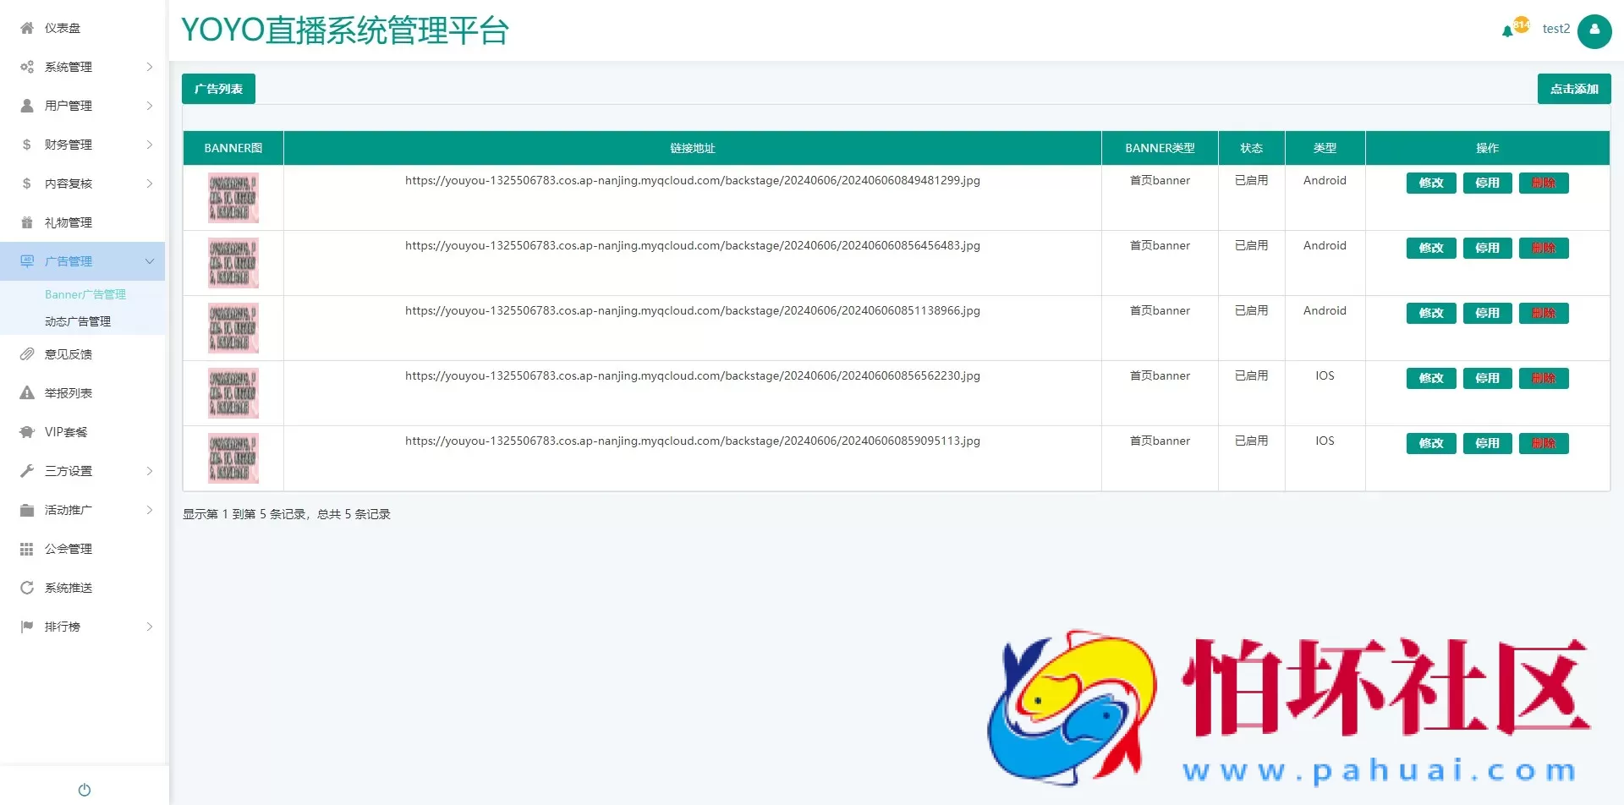Click the power logout icon in sidebar
The height and width of the screenshot is (805, 1624).
coord(85,790)
